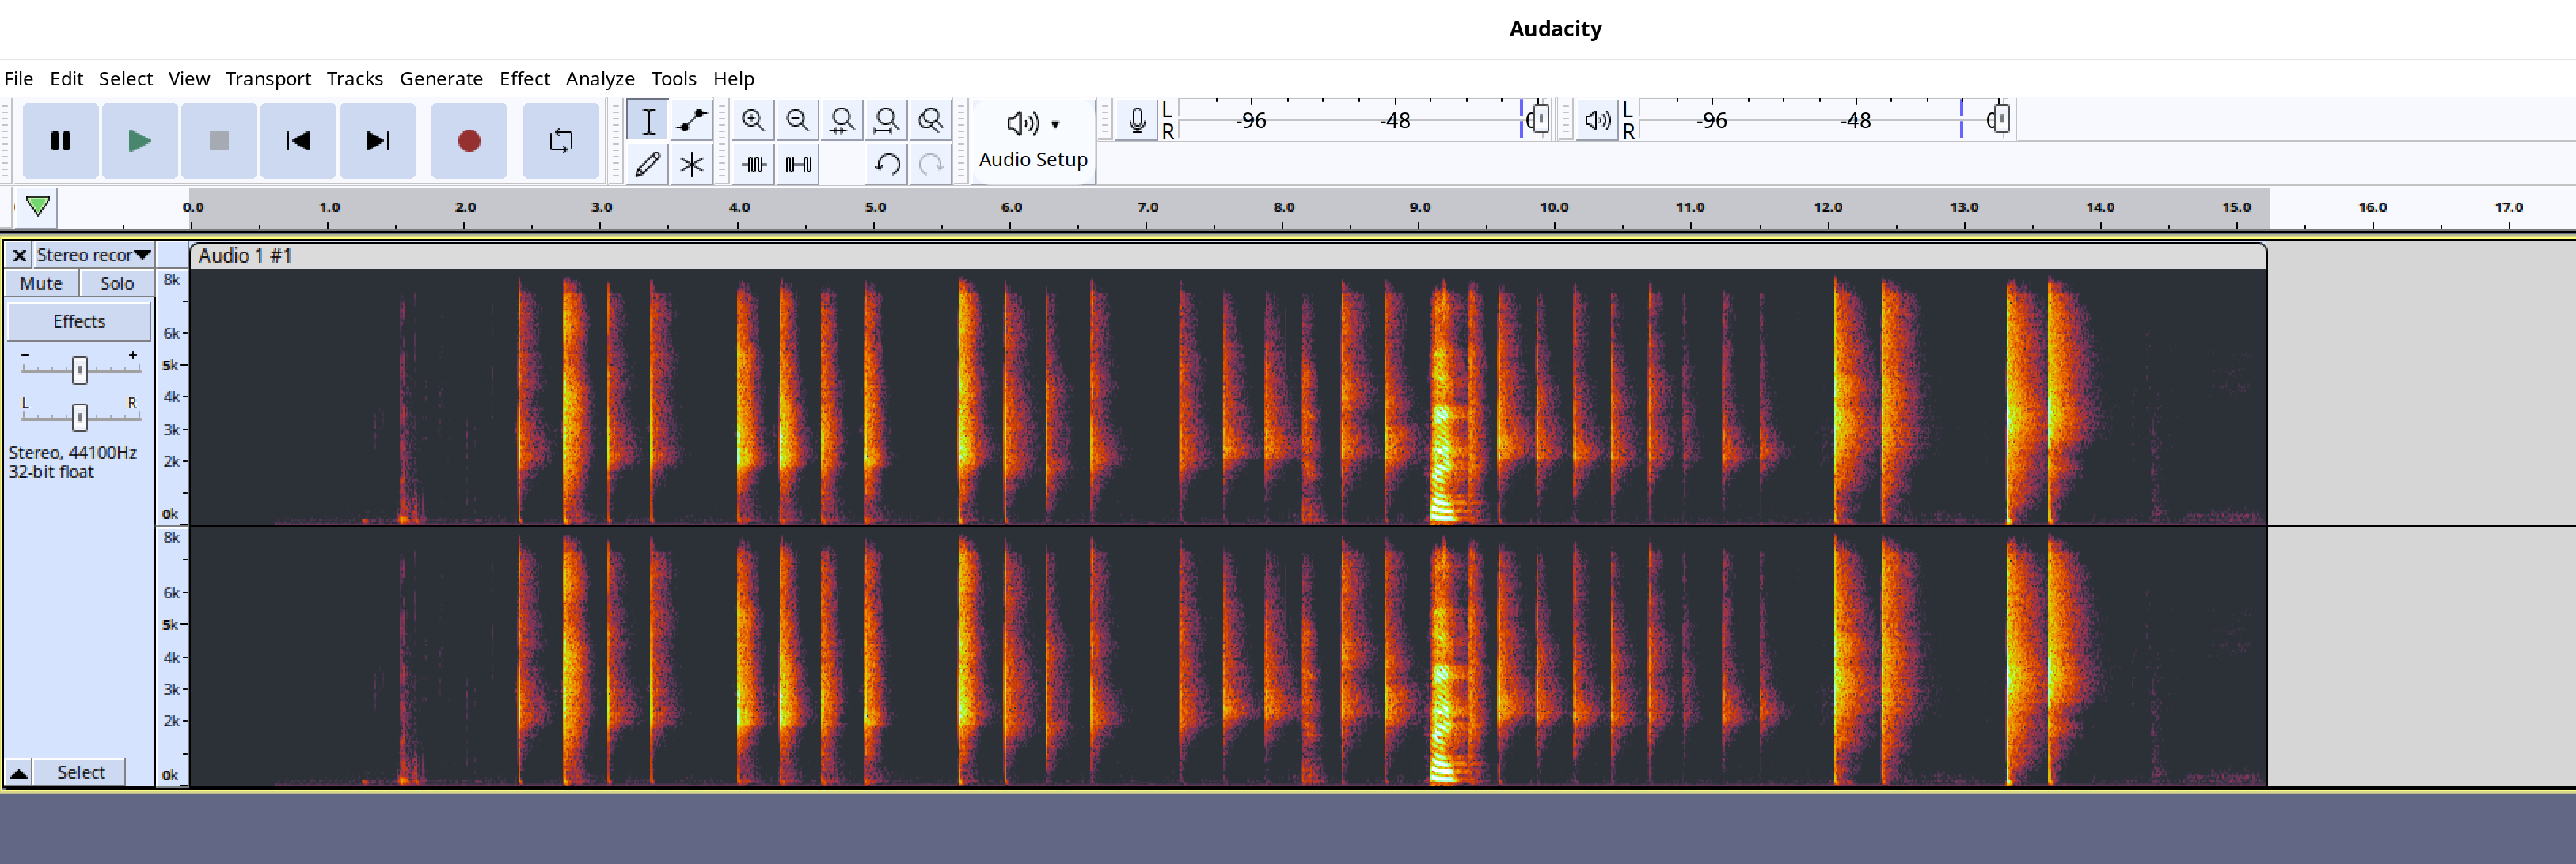Open the Help menu
Screen dimensions: 2576x864
(x=733, y=78)
